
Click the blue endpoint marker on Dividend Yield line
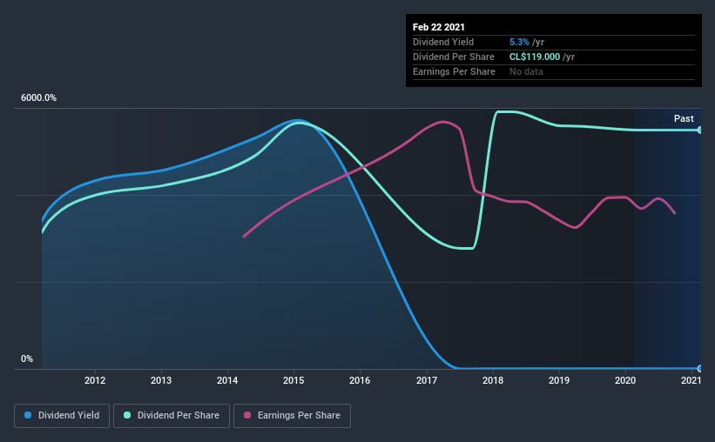click(699, 368)
